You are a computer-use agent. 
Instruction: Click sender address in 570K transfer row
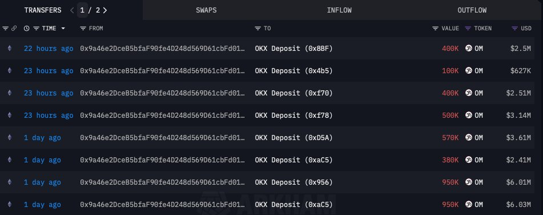(162, 138)
